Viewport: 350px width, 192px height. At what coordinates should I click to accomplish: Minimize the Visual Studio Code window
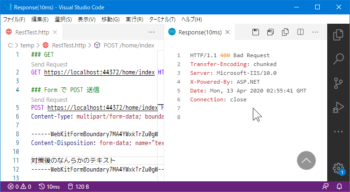tap(297, 7)
